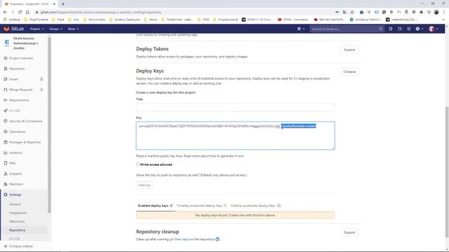The width and height of the screenshot is (449, 252).
Task: Reload the page with the refresh icon
Action: pos(20,13)
